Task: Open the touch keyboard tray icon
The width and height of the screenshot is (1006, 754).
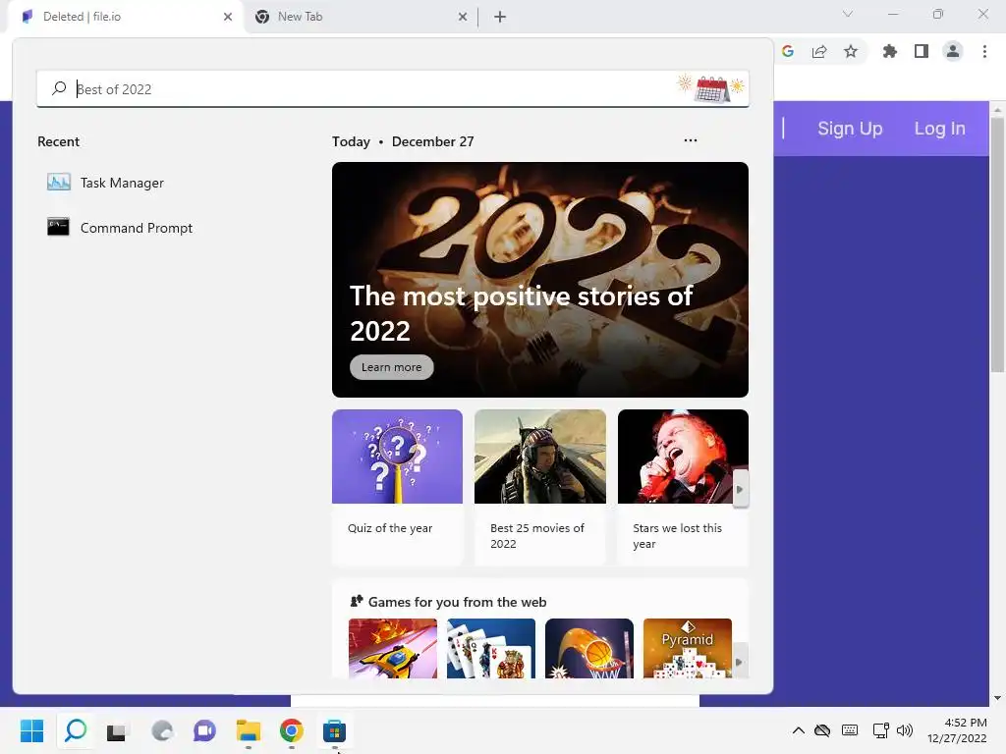Action: pyautogui.click(x=850, y=730)
